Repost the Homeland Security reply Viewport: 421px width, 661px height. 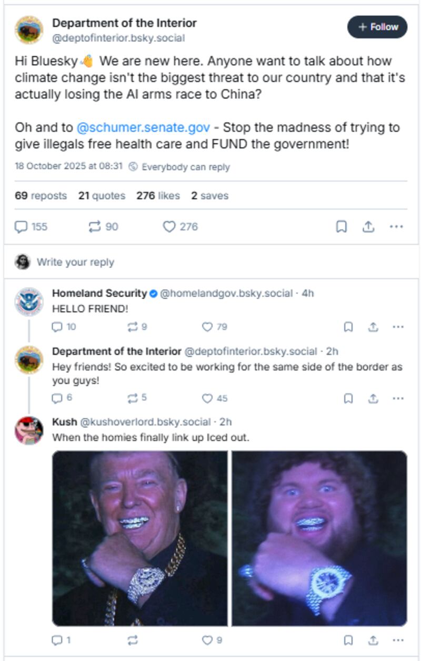pos(132,327)
